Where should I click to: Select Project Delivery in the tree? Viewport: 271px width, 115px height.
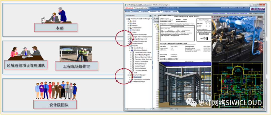tap(138, 43)
